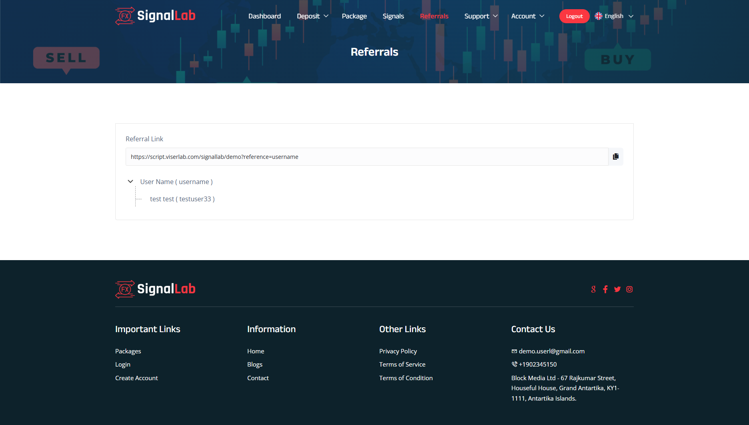Click the phone icon next to +1902345150
Image resolution: width=749 pixels, height=425 pixels.
click(x=514, y=364)
